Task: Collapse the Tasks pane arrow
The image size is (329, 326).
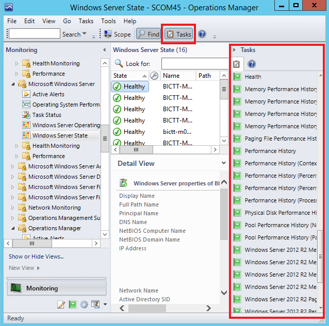Action: [234, 50]
